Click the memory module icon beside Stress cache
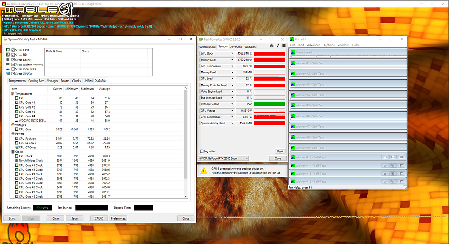This screenshot has width=449, height=244. pos(8,60)
